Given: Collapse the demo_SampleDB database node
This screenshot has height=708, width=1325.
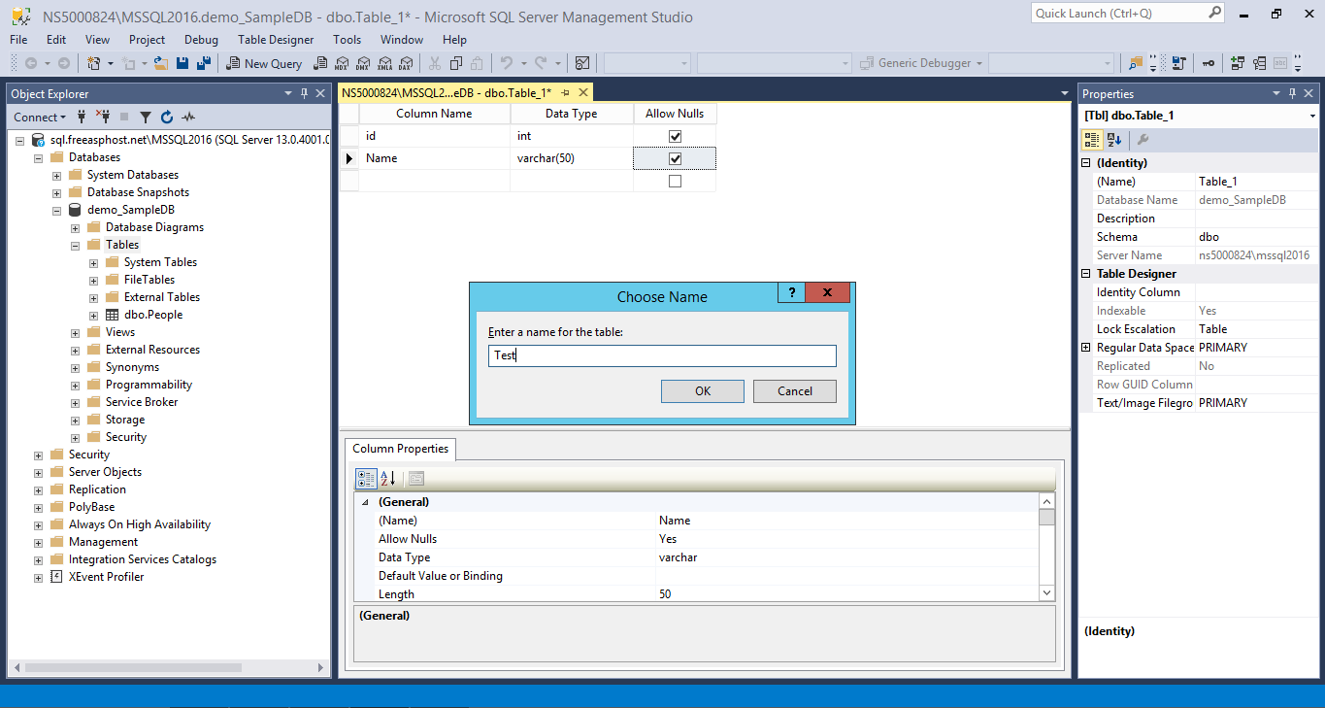Looking at the screenshot, I should click(56, 209).
